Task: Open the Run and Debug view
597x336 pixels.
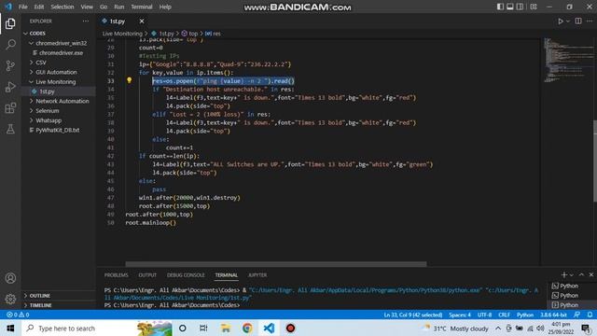Action: pos(10,87)
